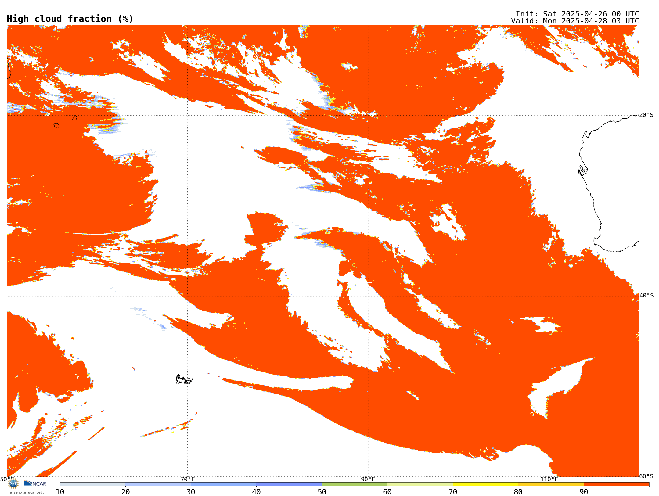Click the NSF logo
659x496 pixels.
tap(13, 483)
